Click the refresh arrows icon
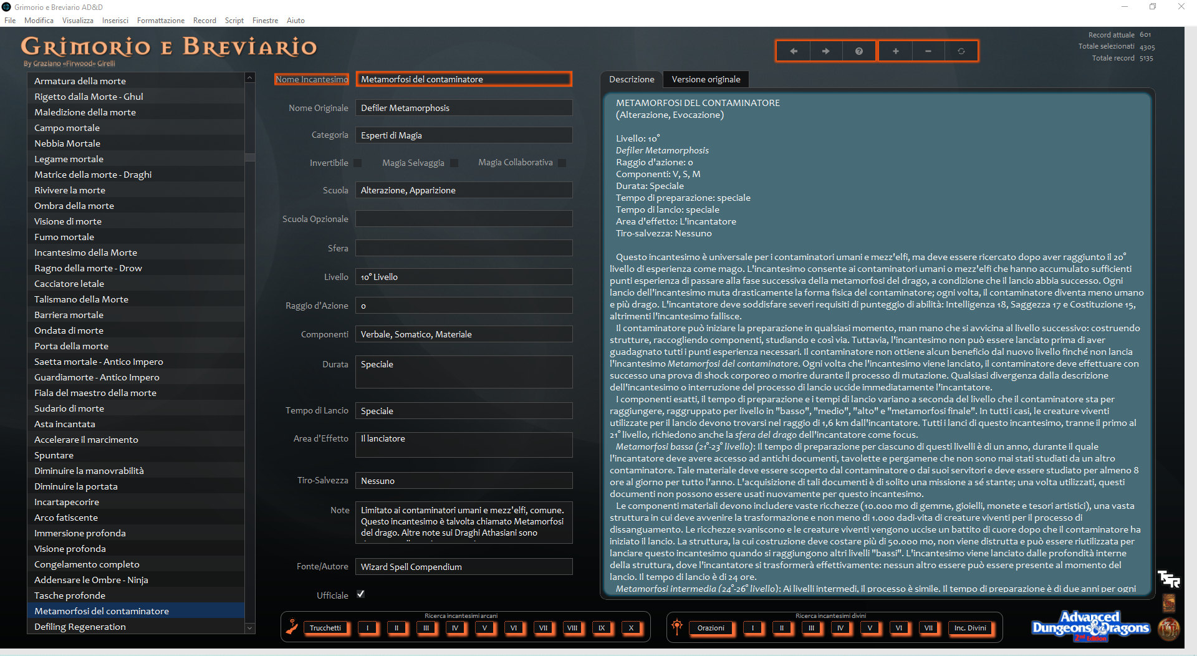 (961, 51)
